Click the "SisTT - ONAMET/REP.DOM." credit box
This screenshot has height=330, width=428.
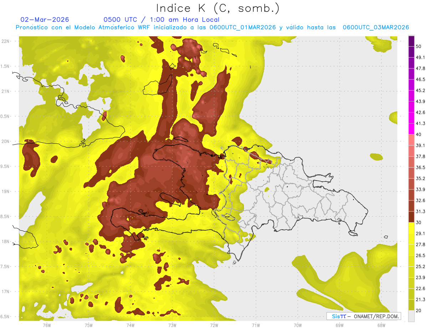[363, 316]
